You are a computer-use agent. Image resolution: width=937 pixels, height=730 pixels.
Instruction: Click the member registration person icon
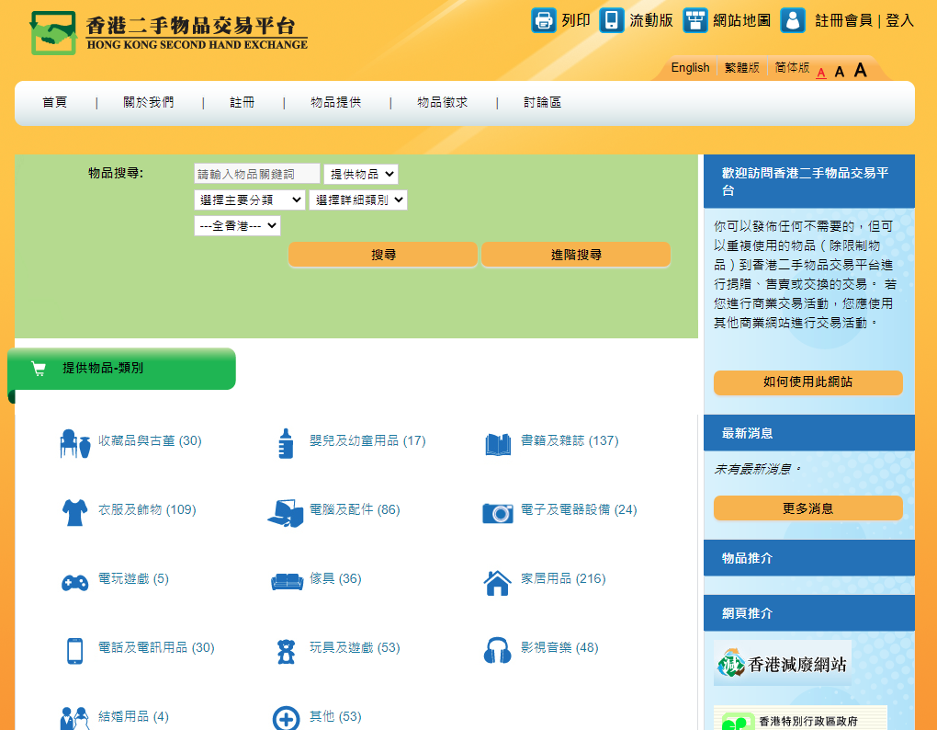(x=793, y=20)
